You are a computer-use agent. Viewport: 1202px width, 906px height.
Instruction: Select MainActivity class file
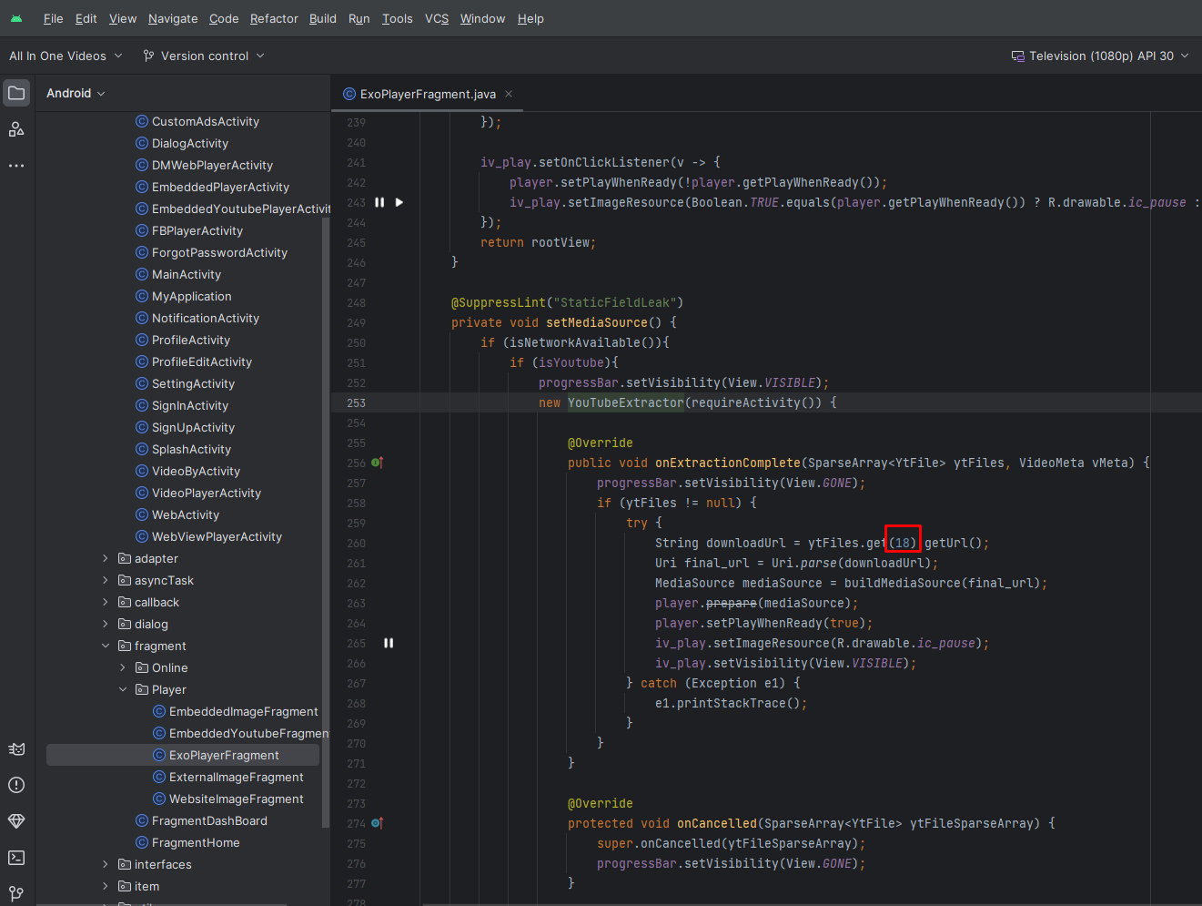187,274
